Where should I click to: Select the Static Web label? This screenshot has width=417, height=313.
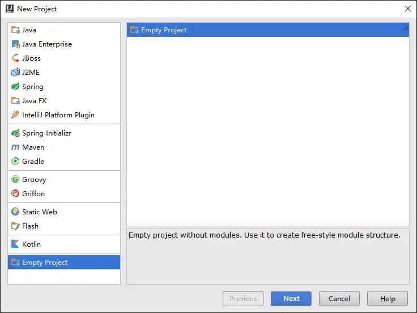40,212
